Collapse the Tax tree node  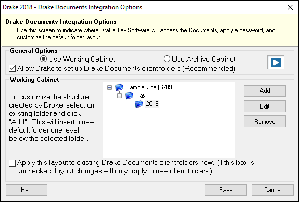pos(119,96)
